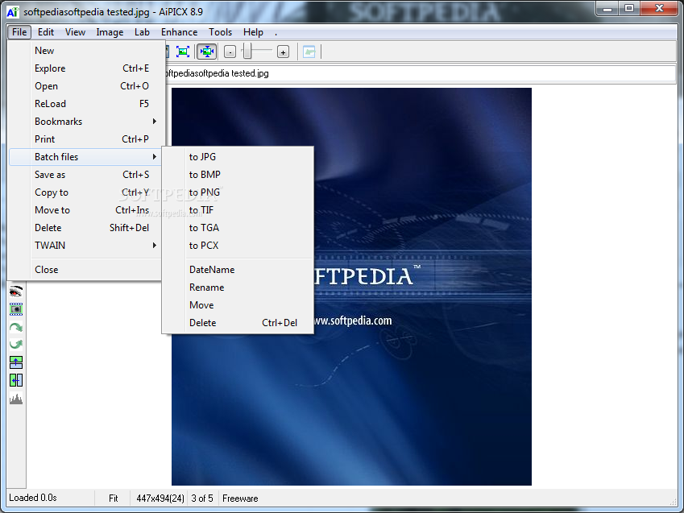Image resolution: width=684 pixels, height=513 pixels.
Task: Flip image horizontally using left-arrow panels icon
Action: coord(16,380)
